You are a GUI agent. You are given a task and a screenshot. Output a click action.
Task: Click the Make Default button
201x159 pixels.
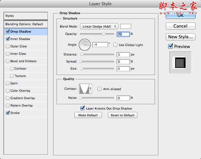(88, 115)
